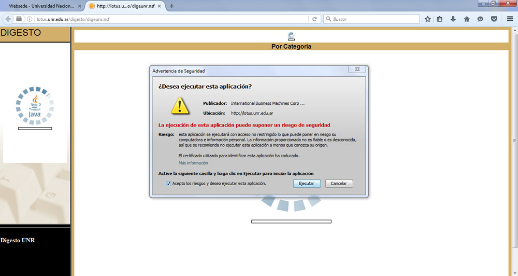Click the Java loading progress bar in sidebar
518x276 pixels.
click(35, 129)
